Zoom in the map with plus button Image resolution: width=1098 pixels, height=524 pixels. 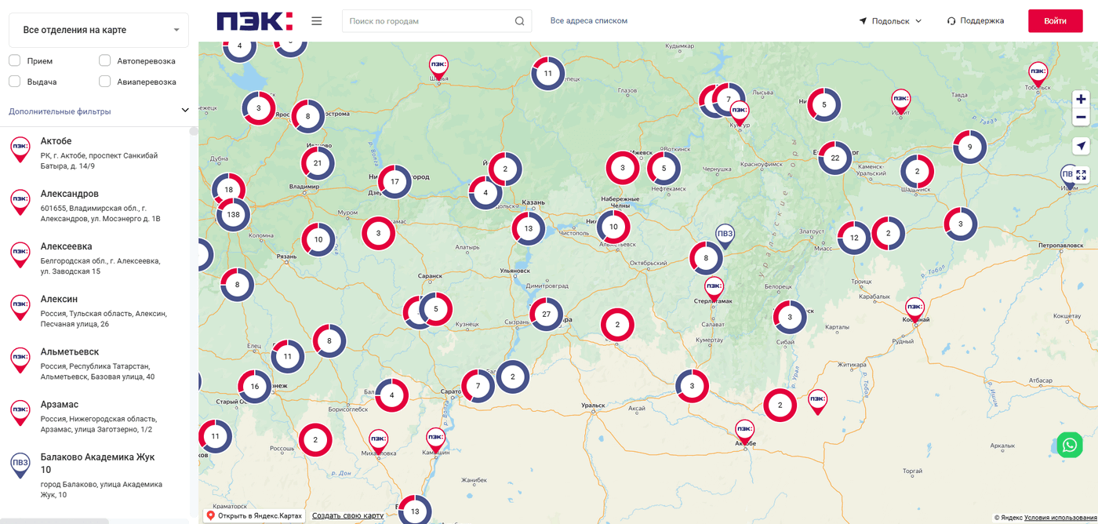click(x=1081, y=99)
